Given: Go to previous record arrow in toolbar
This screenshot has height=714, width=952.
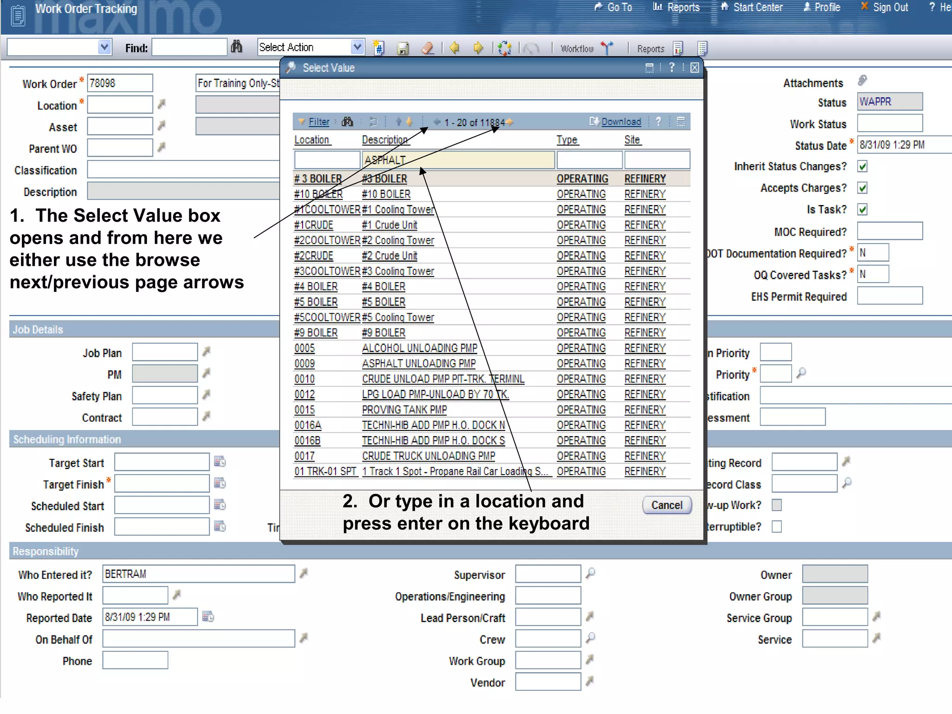Looking at the screenshot, I should [x=454, y=48].
